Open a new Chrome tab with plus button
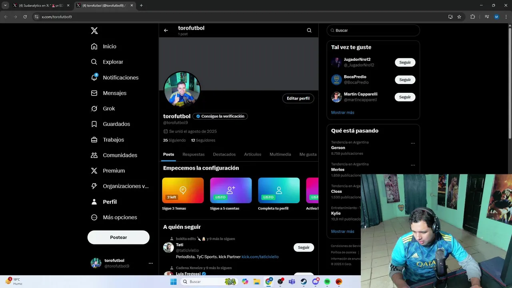This screenshot has width=512, height=288. click(141, 6)
